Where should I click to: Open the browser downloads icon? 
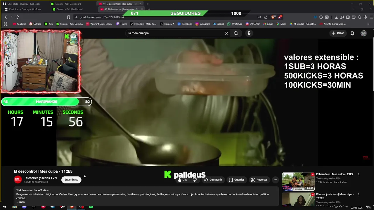pyautogui.click(x=336, y=17)
